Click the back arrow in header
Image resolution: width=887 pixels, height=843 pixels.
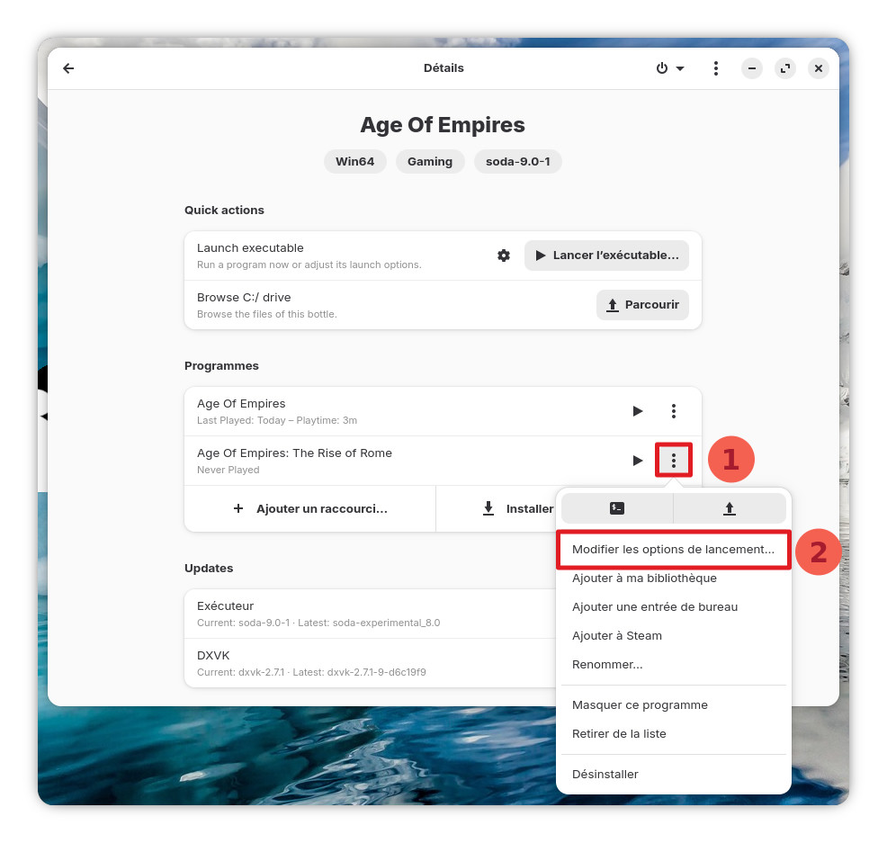pyautogui.click(x=68, y=68)
